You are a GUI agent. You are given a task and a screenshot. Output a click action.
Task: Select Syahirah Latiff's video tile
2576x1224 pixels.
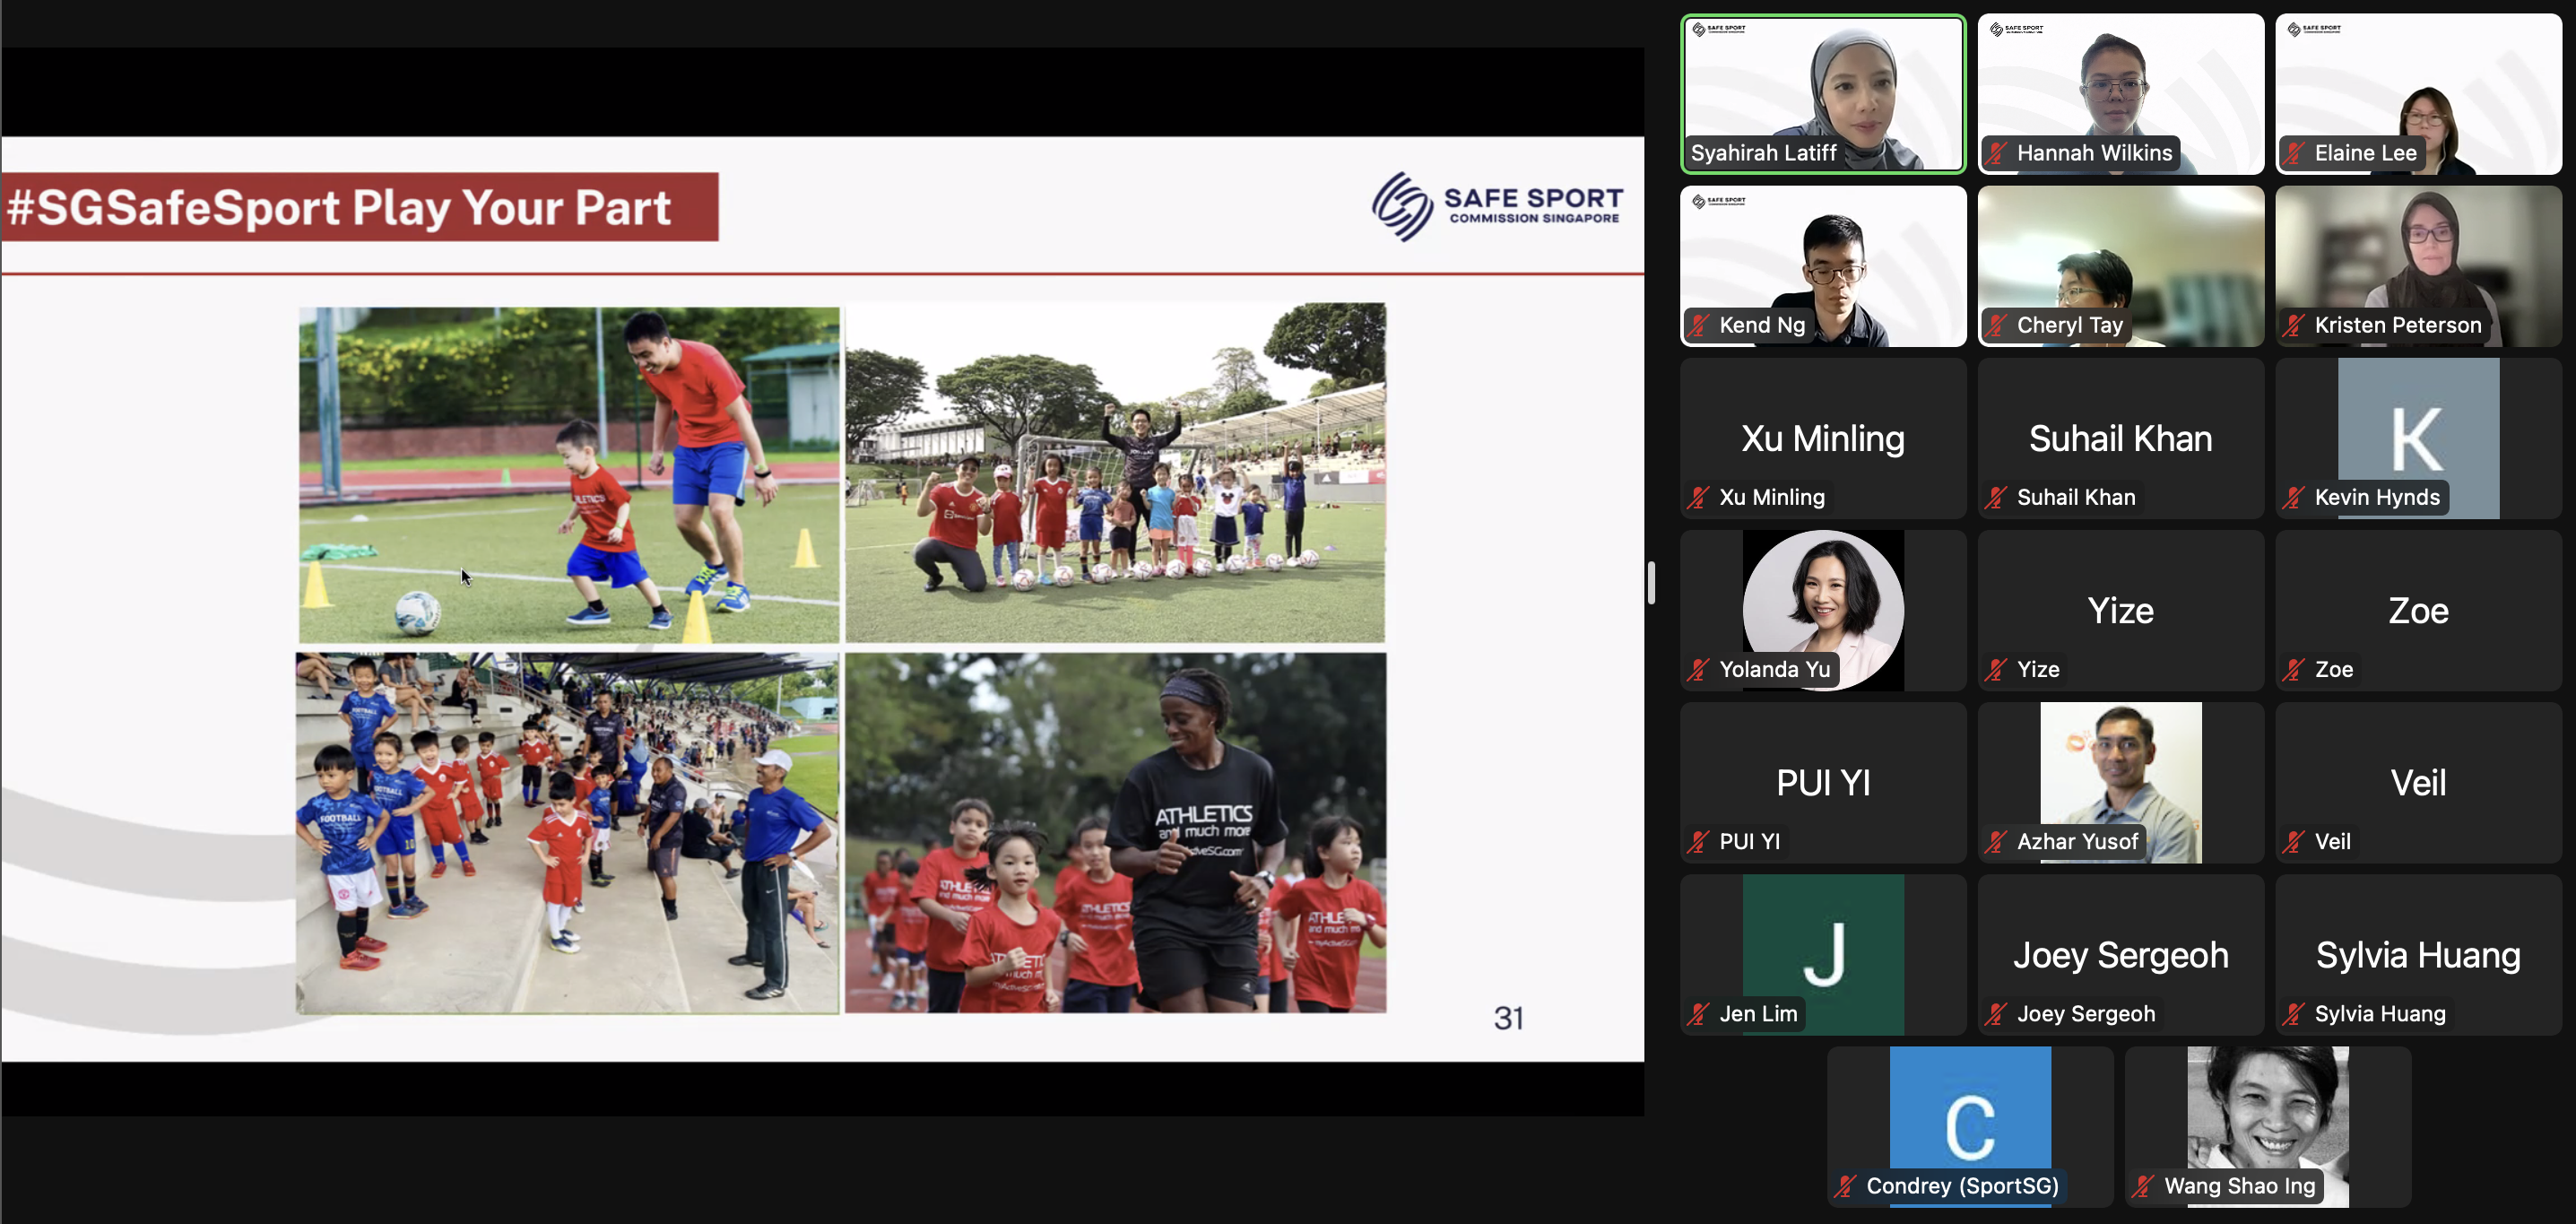pyautogui.click(x=1823, y=94)
